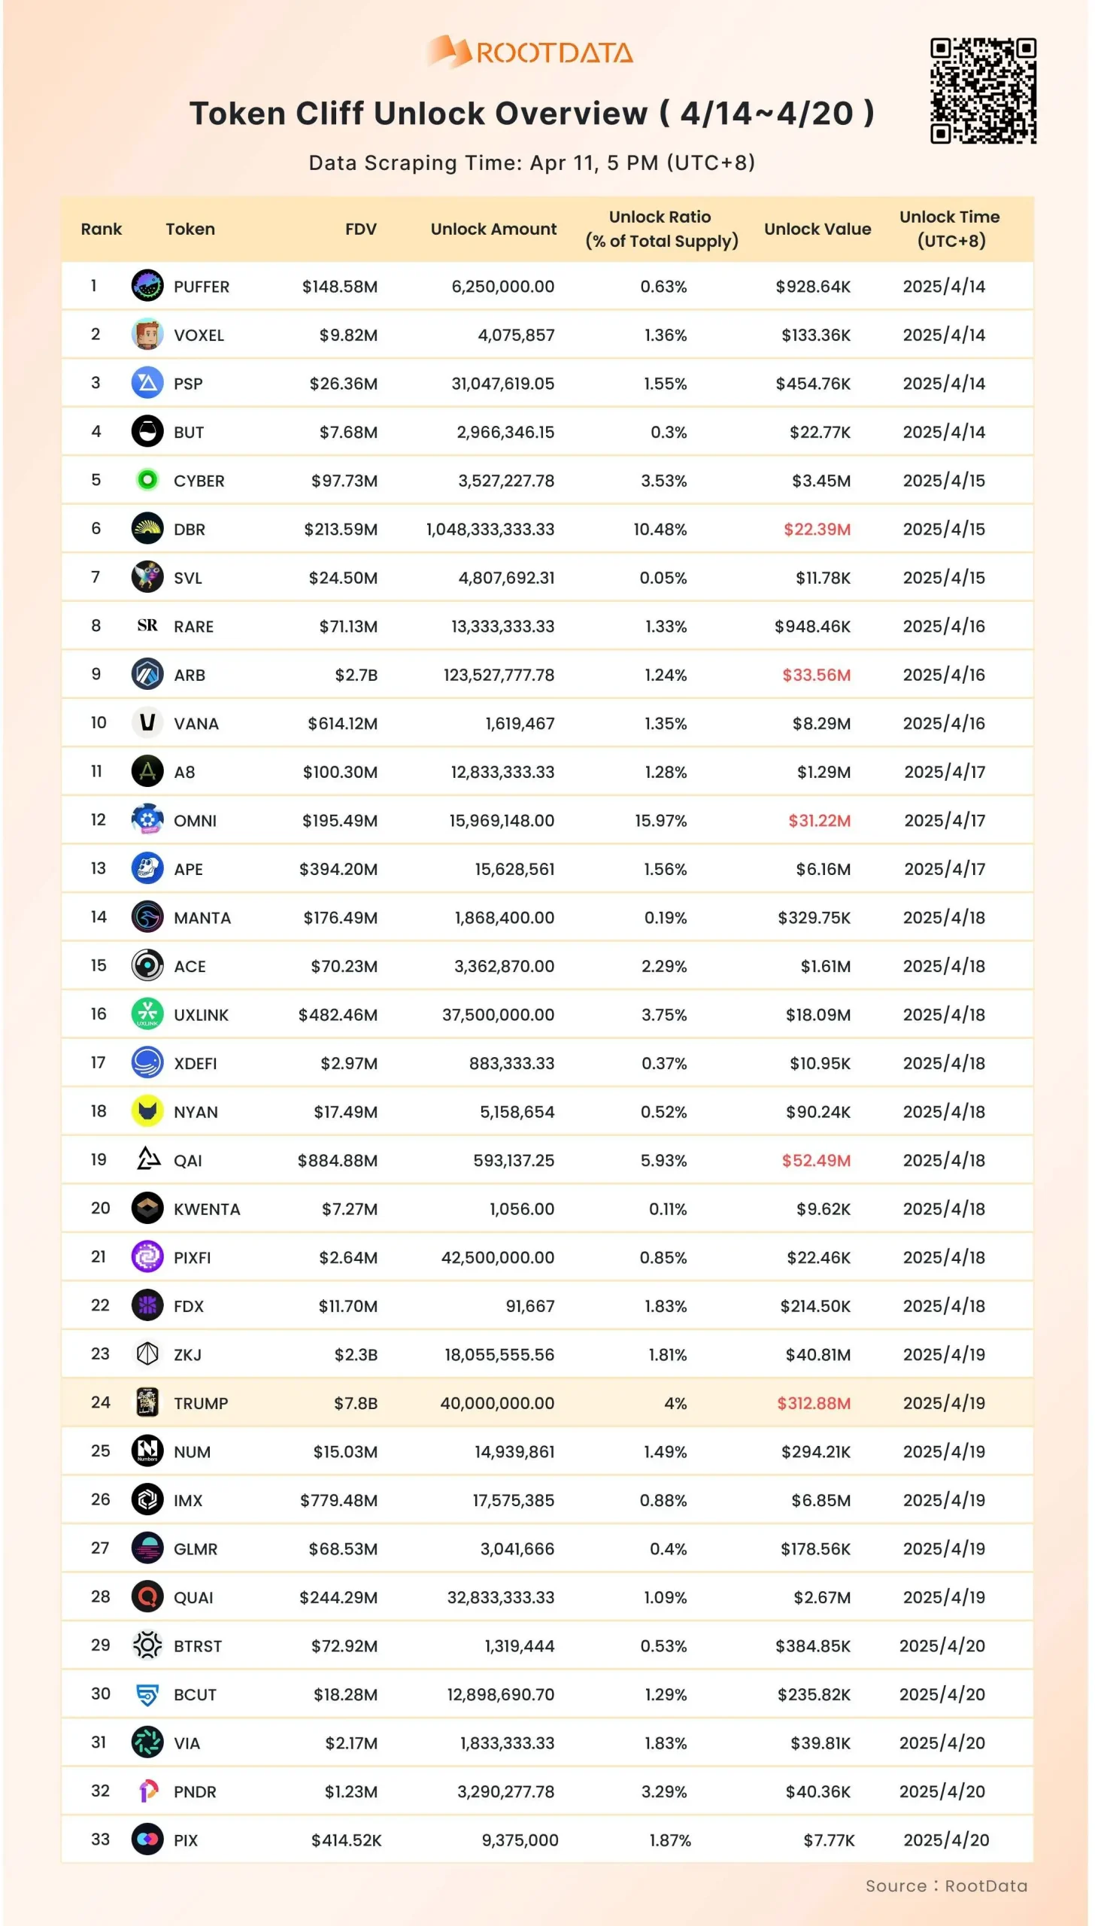Click the TRUMP unlock value $312.88M

[x=814, y=1403]
